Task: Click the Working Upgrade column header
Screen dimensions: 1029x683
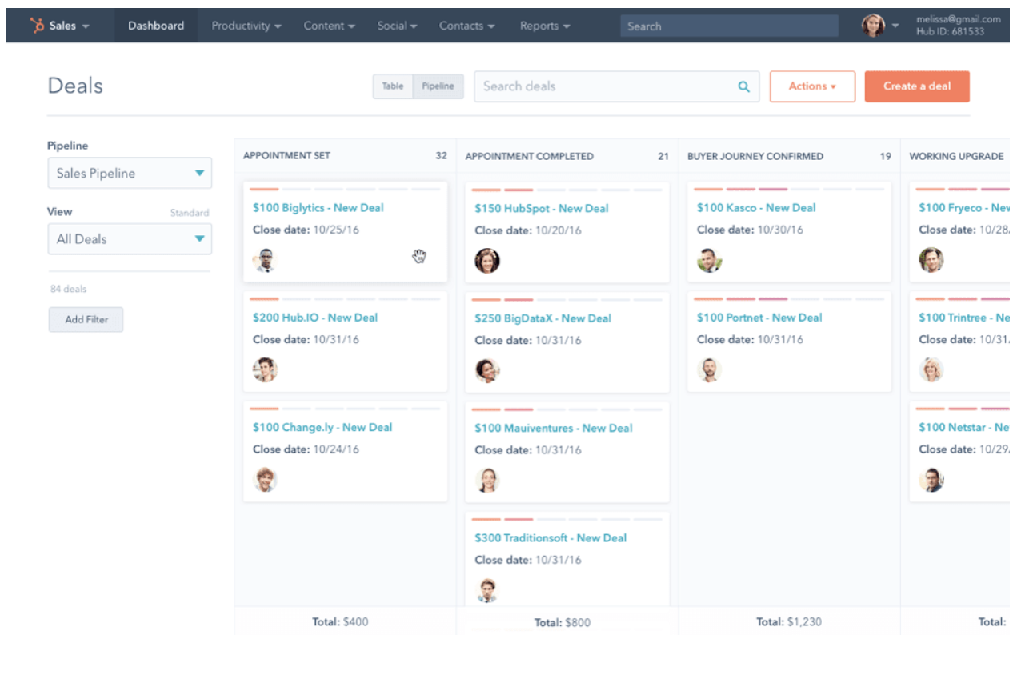Action: 956,156
